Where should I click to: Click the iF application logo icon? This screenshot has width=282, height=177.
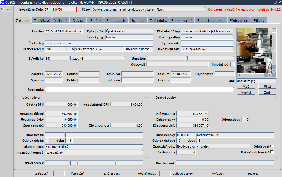[3, 2]
